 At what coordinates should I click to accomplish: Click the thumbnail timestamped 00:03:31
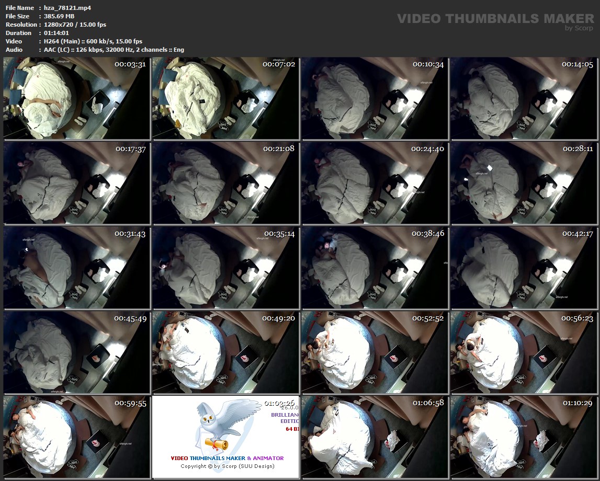pos(76,98)
